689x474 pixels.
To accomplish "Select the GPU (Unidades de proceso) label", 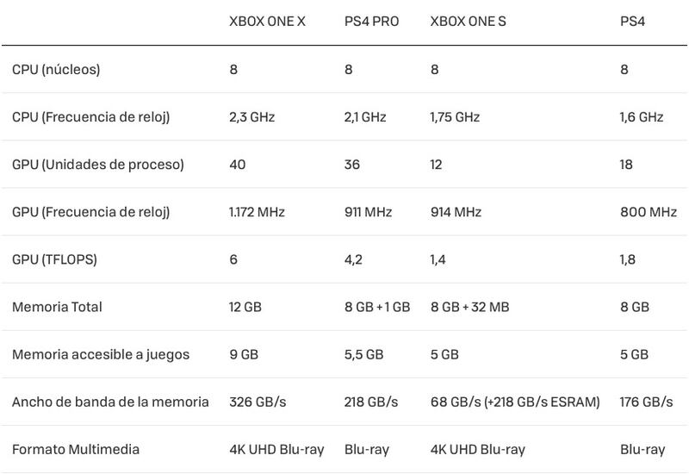I will (98, 165).
